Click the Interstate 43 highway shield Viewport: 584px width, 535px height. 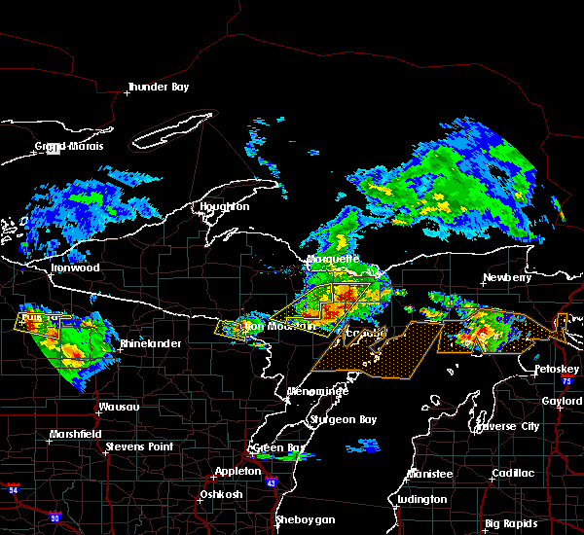272,481
